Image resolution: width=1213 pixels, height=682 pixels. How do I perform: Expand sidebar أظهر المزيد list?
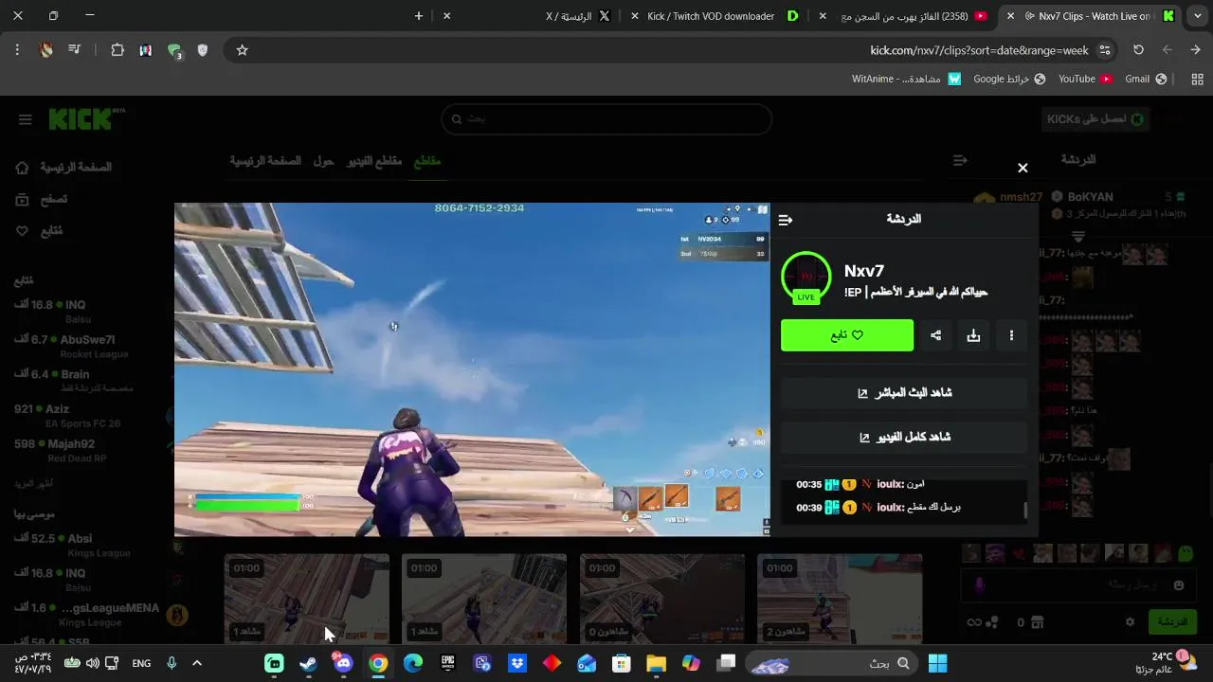[33, 483]
